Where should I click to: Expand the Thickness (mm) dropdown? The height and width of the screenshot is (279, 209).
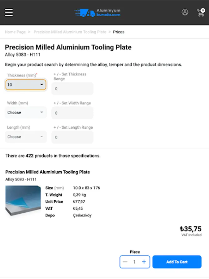26,85
